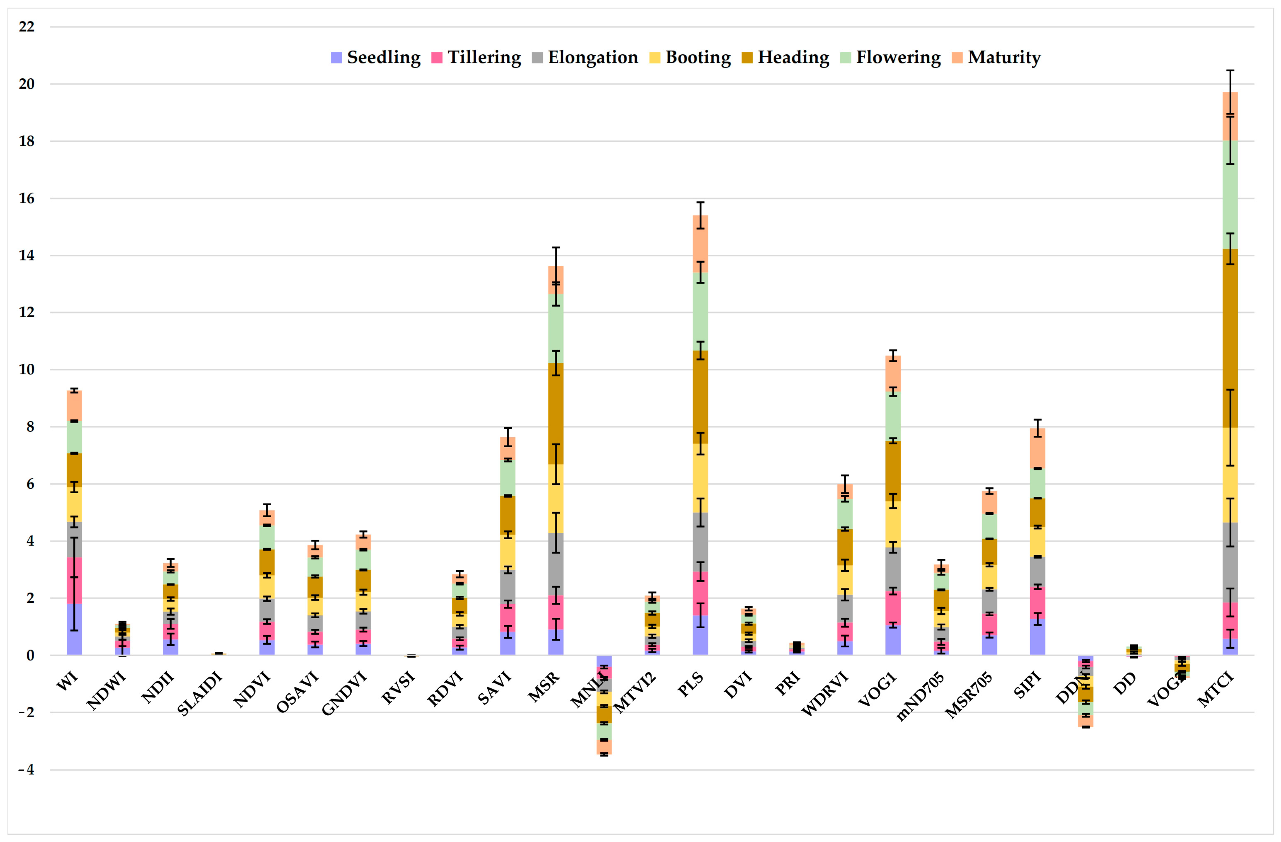Viewport: 1281px width, 842px height.
Task: Click the Maturity legend color swatch
Action: 957,58
